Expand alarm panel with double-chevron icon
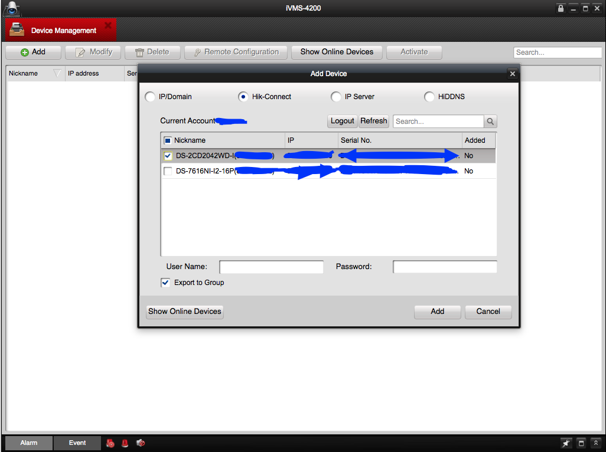This screenshot has height=452, width=606. point(595,443)
